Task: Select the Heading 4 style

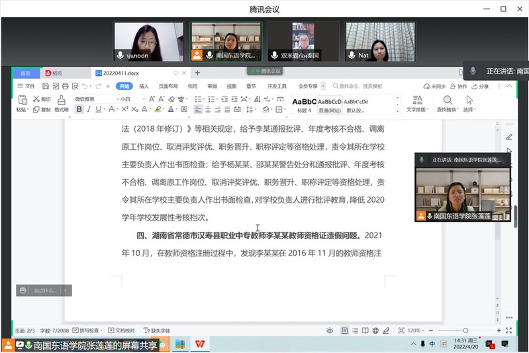Action: click(304, 104)
